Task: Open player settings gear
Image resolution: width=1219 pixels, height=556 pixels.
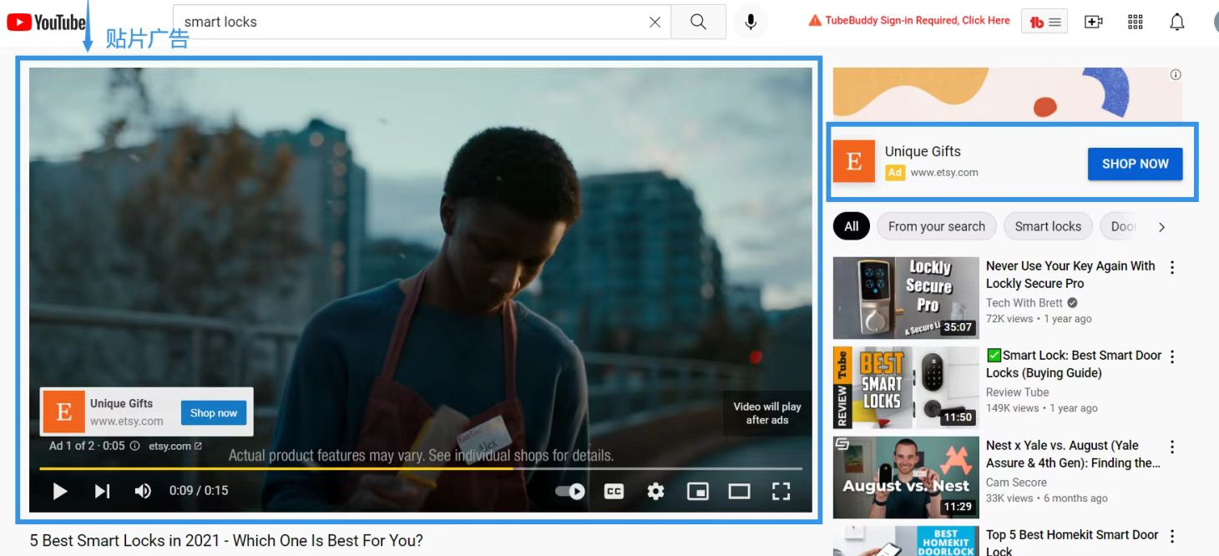Action: click(655, 491)
